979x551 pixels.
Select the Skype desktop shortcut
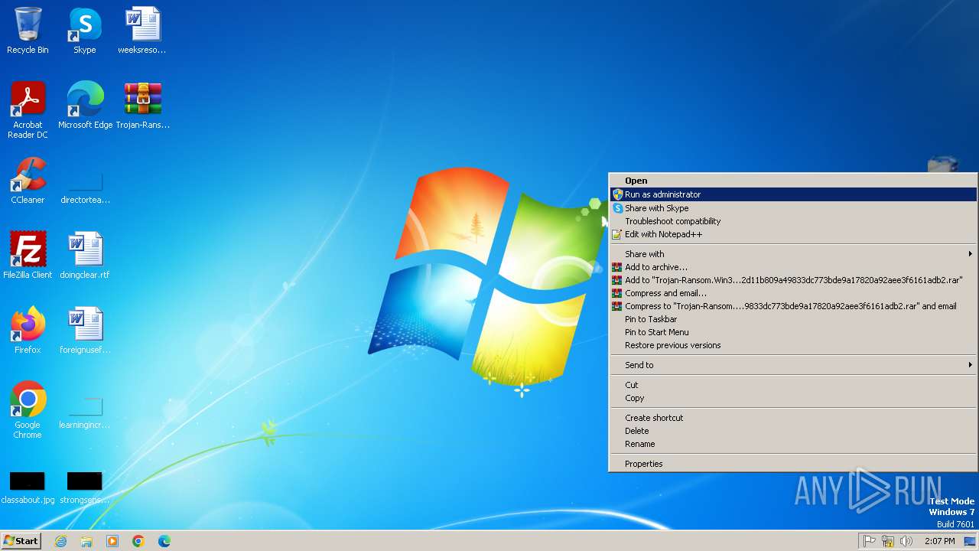85,31
